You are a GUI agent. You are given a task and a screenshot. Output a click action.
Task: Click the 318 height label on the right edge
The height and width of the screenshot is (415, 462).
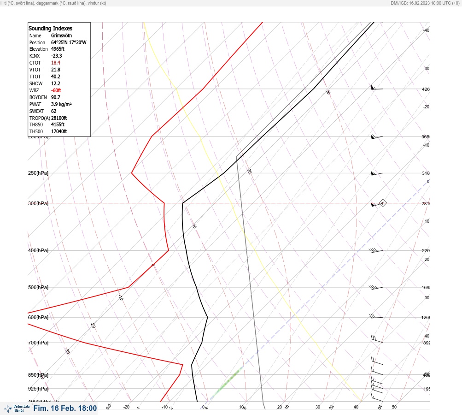tap(426, 173)
